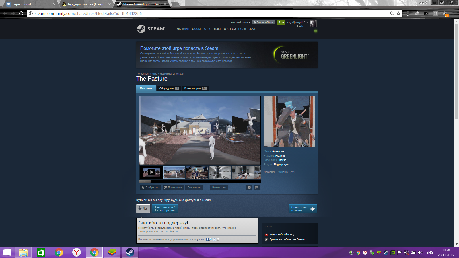This screenshot has width=459, height=258.
Task: Reload the page with refresh icon
Action: tap(21, 13)
